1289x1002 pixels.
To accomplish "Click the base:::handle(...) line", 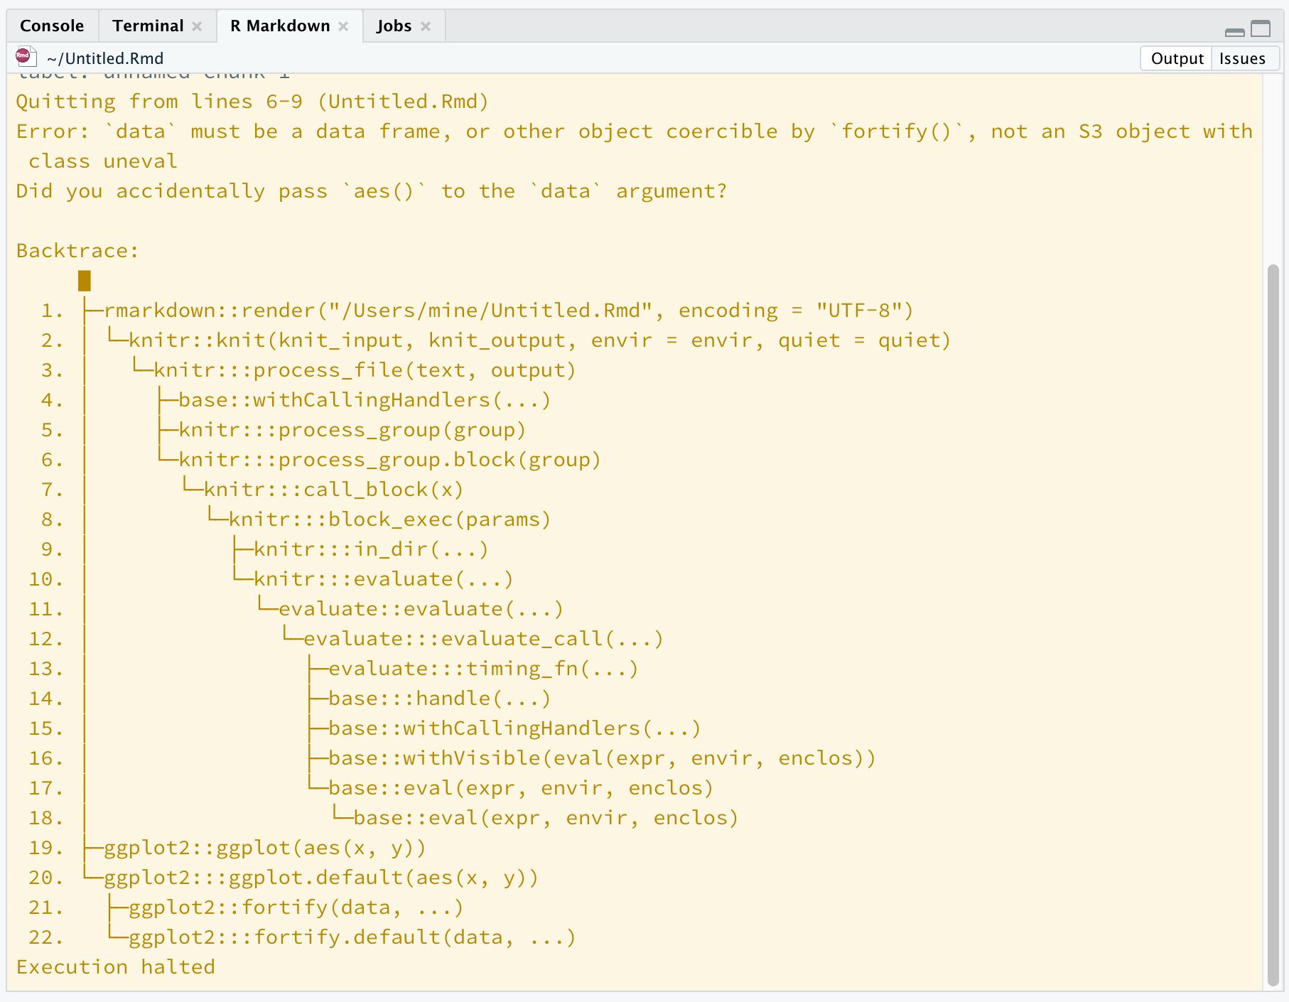I will click(x=440, y=699).
